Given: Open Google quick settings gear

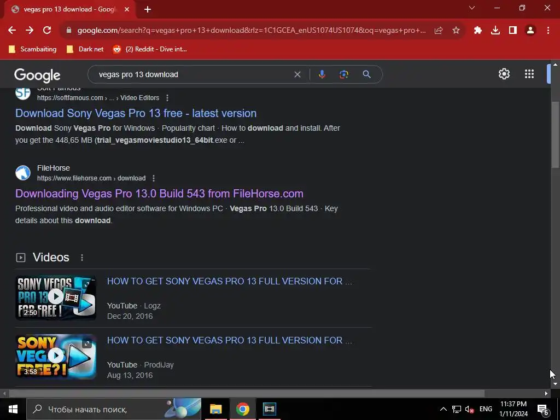Looking at the screenshot, I should 504,74.
